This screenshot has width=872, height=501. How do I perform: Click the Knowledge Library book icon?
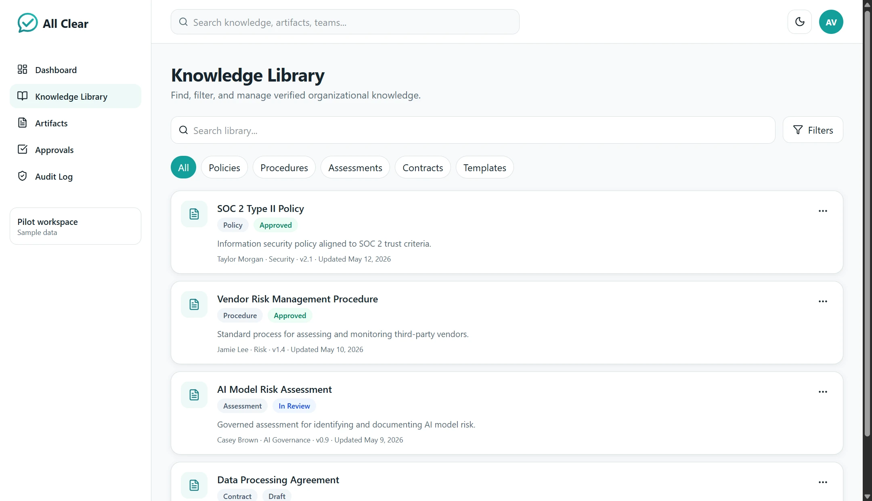(23, 96)
